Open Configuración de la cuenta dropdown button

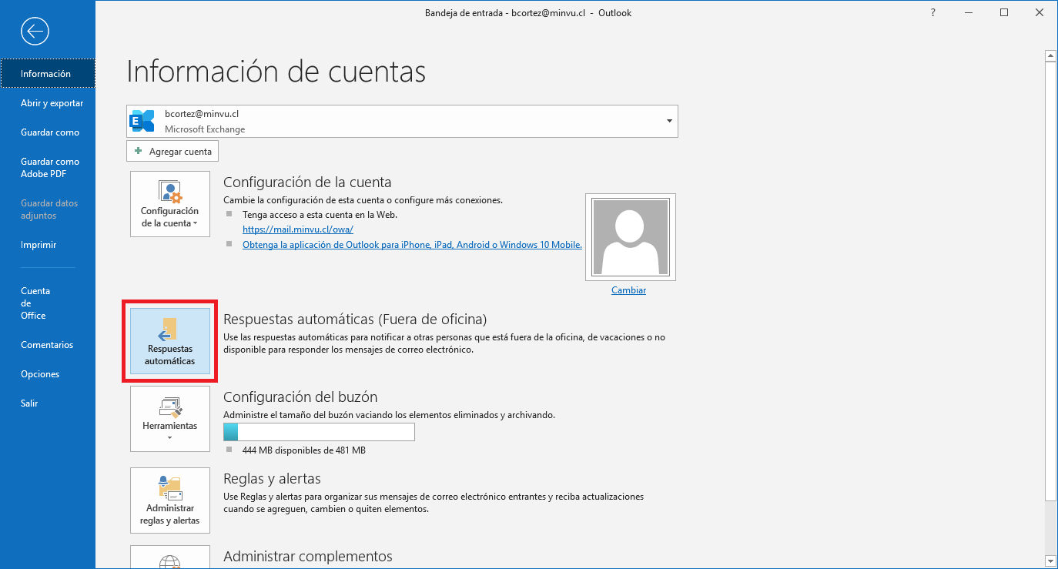[x=170, y=204]
